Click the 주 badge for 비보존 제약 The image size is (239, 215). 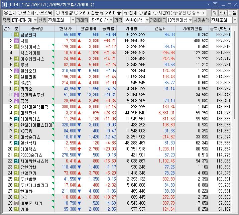[16, 203]
